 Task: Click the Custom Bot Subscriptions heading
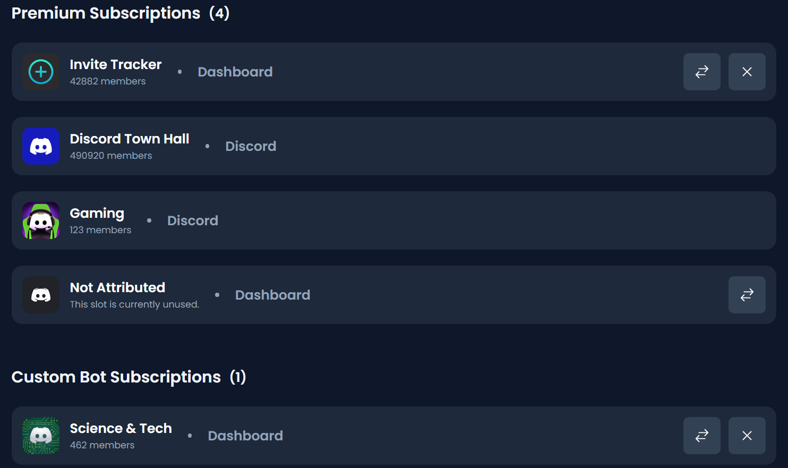coord(116,377)
